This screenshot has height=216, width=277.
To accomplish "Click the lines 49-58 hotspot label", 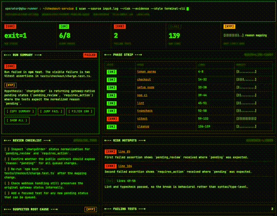I will click(126, 181).
